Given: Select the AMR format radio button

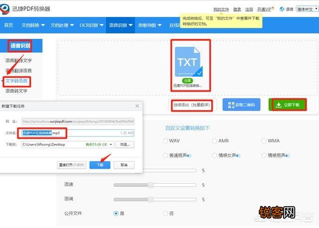Looking at the screenshot, I should 214,141.
